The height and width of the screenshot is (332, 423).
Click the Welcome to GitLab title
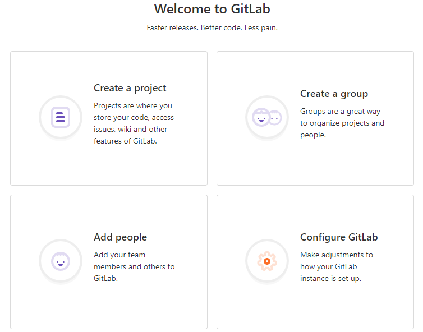pos(212,9)
